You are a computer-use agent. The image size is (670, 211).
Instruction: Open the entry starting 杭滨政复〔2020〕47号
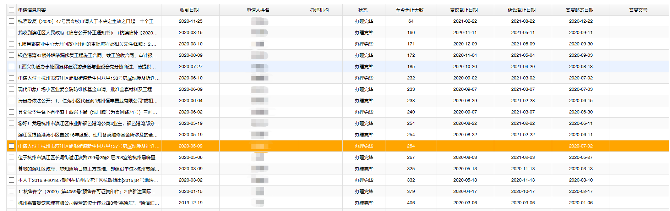88,21
